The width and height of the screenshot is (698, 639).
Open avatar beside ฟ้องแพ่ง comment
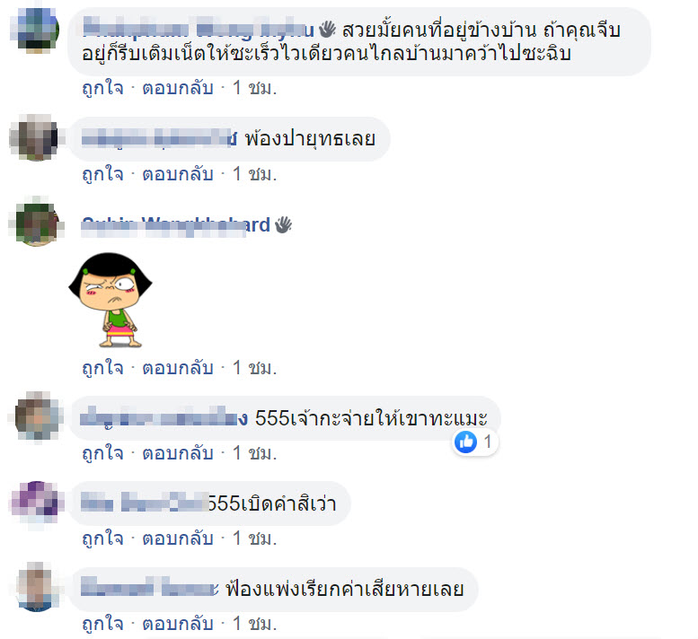[37, 587]
